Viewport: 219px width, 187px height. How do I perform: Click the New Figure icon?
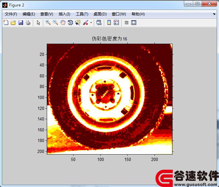6,22
